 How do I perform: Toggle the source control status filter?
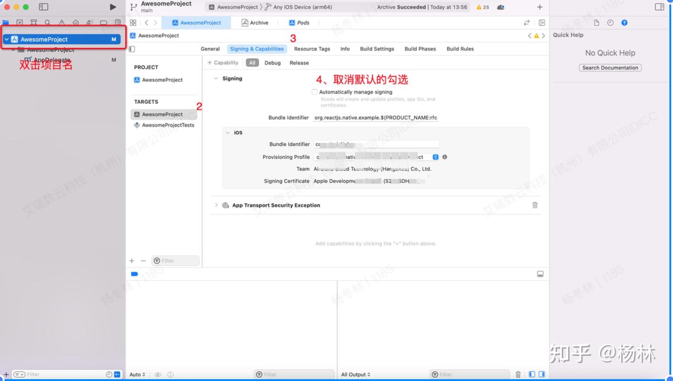point(117,374)
